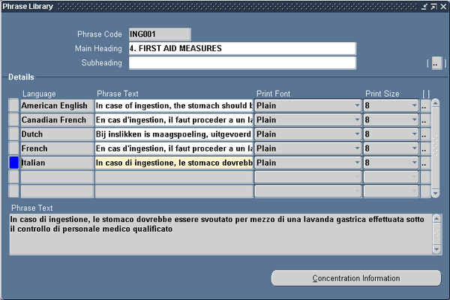Click the descriptive flexfield button beside Subheading
This screenshot has height=300, width=450.
point(436,63)
